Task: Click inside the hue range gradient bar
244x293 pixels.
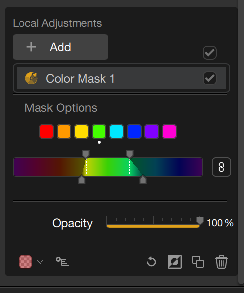Action: point(108,167)
